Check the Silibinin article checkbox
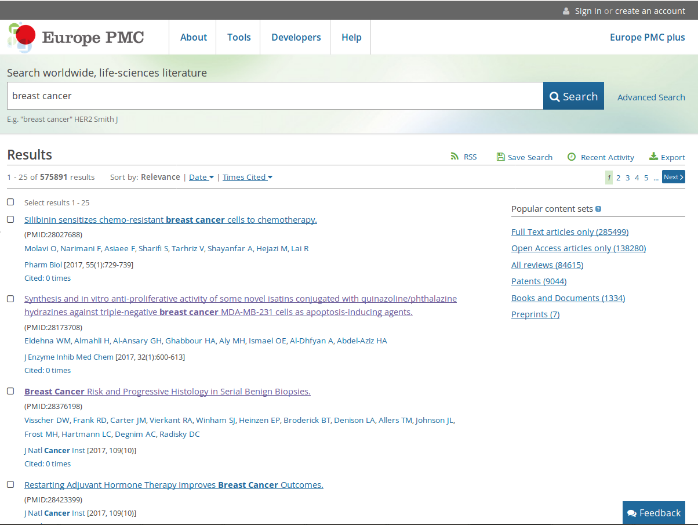The image size is (698, 525). click(x=10, y=219)
